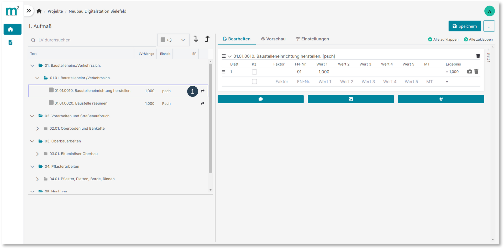This screenshot has height=249, width=504.
Task: Click the share arrow for Baustelleneinrichtung herstellen
Action: tap(203, 91)
